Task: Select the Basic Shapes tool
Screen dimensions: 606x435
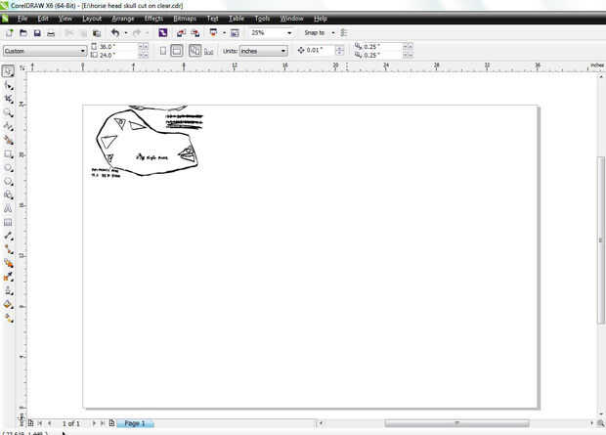Action: tap(8, 195)
